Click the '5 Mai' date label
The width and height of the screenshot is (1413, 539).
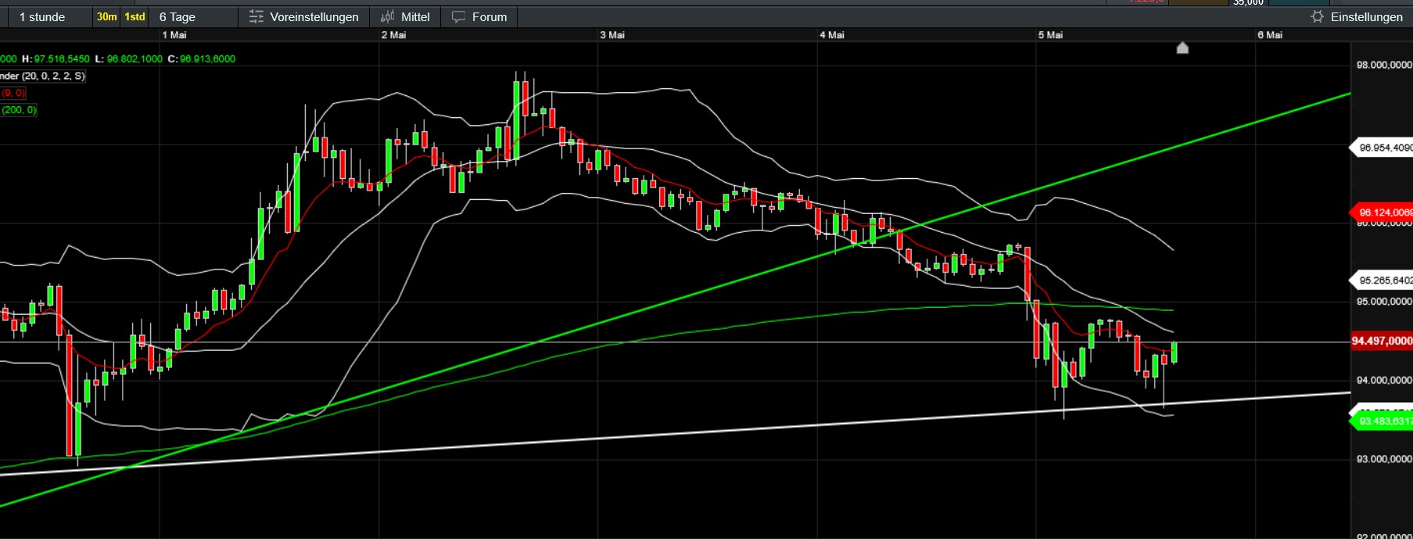(x=1050, y=35)
